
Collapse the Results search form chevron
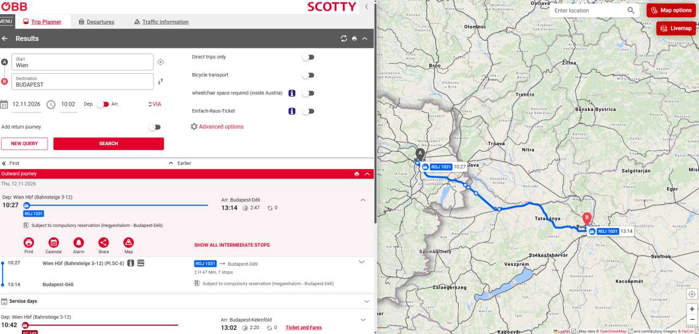pyautogui.click(x=365, y=39)
